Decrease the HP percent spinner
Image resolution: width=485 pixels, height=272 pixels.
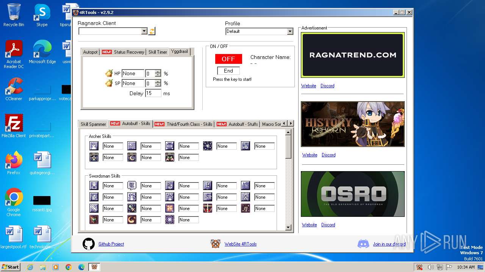point(158,75)
